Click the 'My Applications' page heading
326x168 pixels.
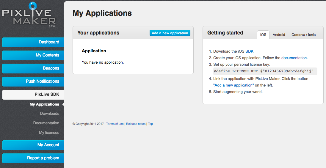pyautogui.click(x=102, y=13)
